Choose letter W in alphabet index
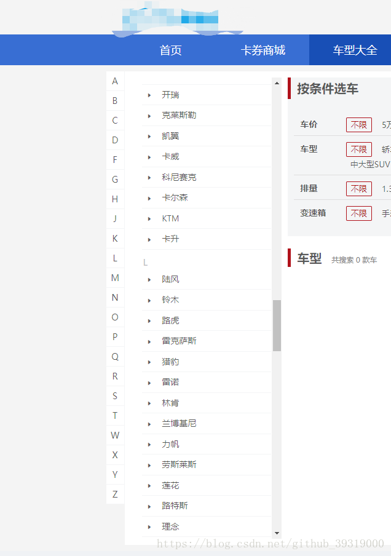The height and width of the screenshot is (556, 391). [x=115, y=435]
